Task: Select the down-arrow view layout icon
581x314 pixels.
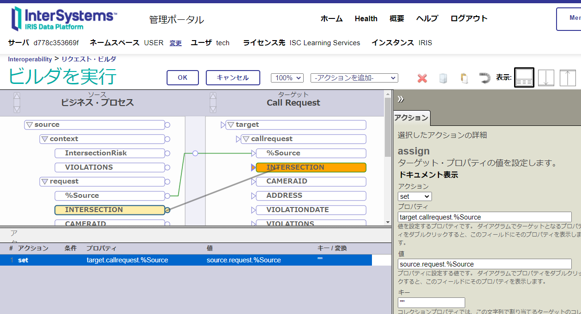Action: click(546, 77)
